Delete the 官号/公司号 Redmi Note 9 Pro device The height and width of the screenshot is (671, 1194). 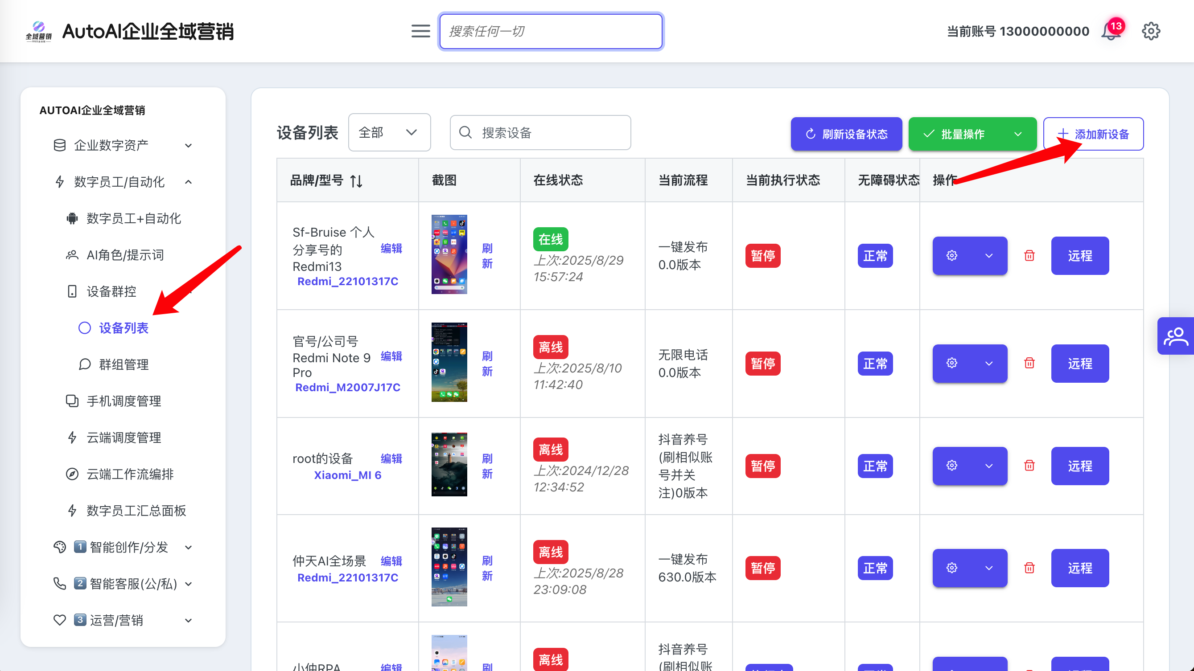[1029, 363]
